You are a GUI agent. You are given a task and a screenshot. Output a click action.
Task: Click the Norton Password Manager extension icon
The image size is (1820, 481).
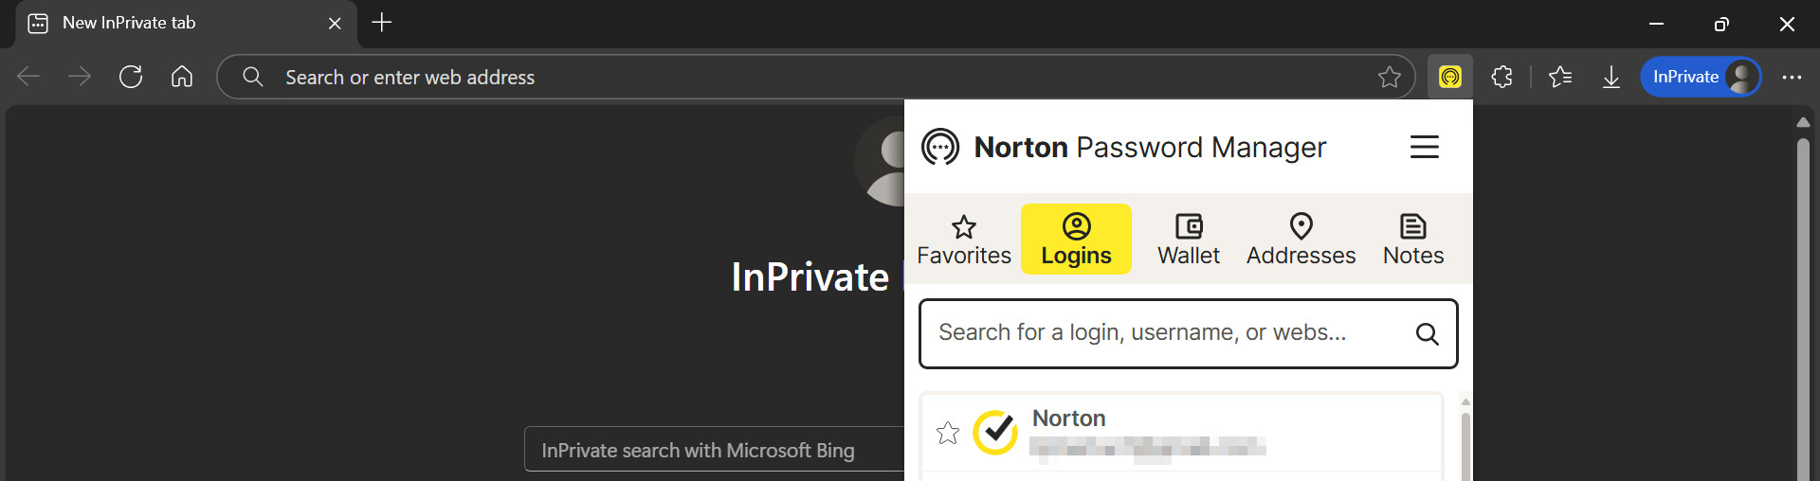pos(1449,77)
